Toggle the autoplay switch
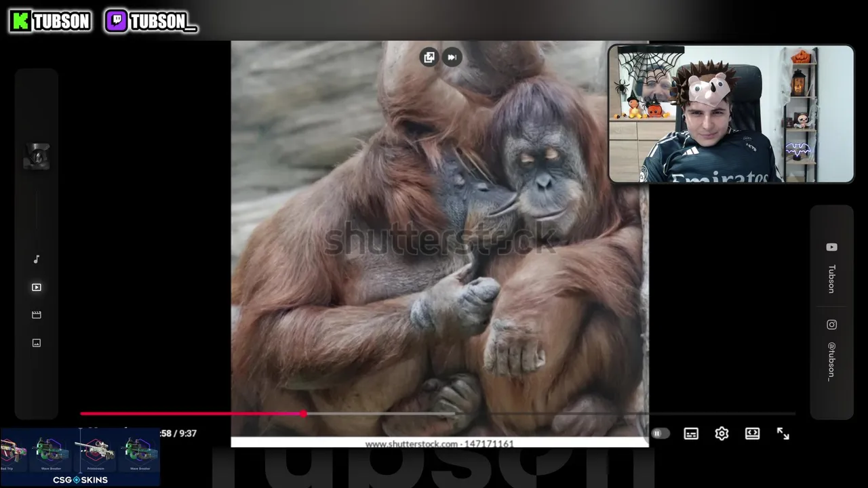Image resolution: width=868 pixels, height=488 pixels. [660, 434]
